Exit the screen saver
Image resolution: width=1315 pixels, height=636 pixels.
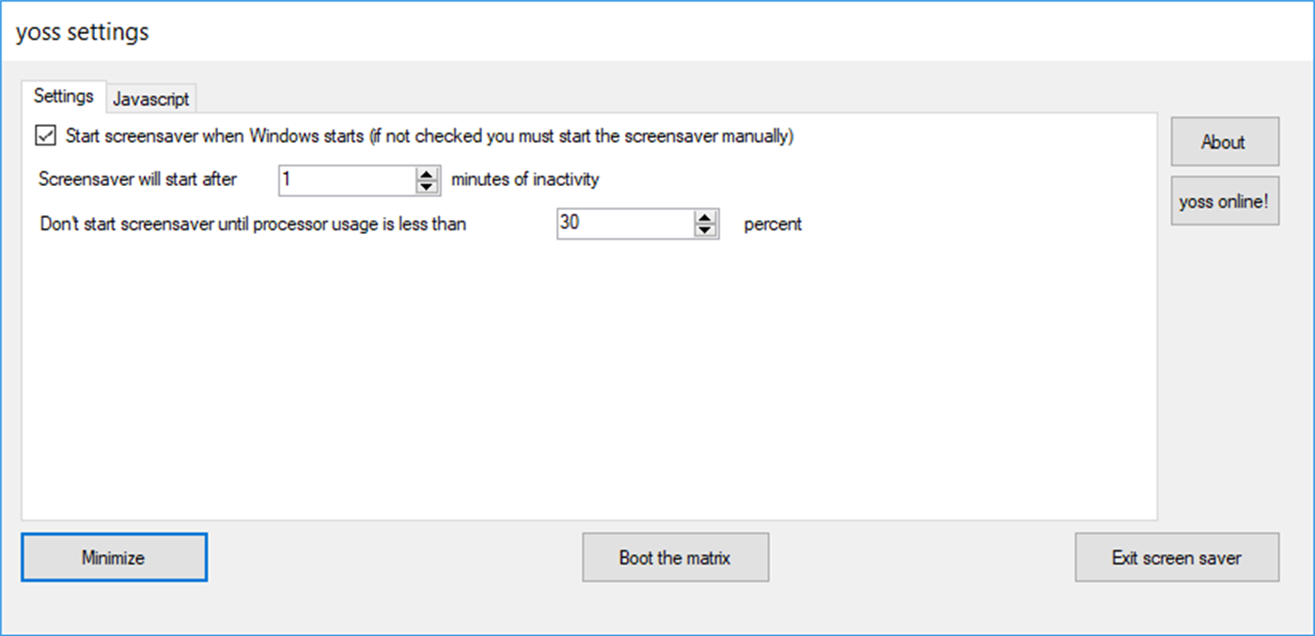1176,557
